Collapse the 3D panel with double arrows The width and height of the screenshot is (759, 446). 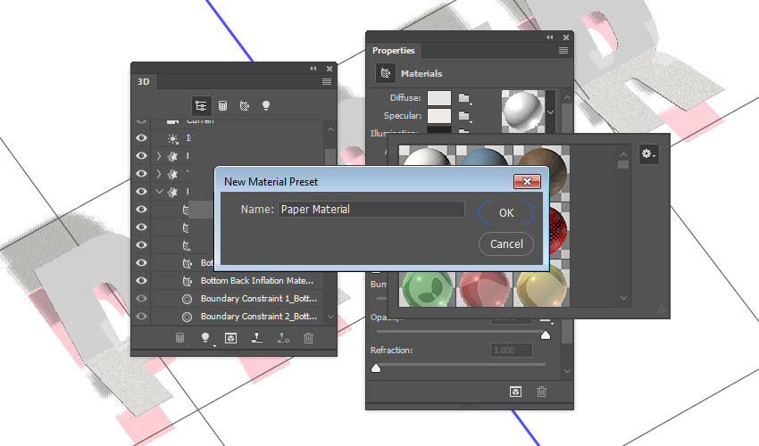pyautogui.click(x=313, y=69)
